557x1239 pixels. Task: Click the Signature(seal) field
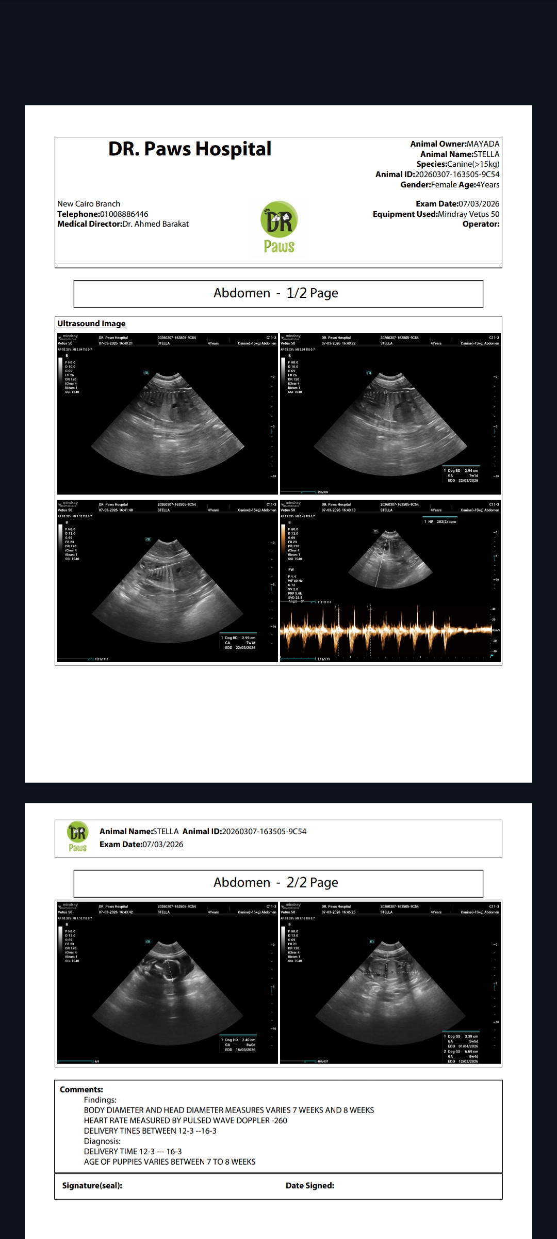(92, 1186)
